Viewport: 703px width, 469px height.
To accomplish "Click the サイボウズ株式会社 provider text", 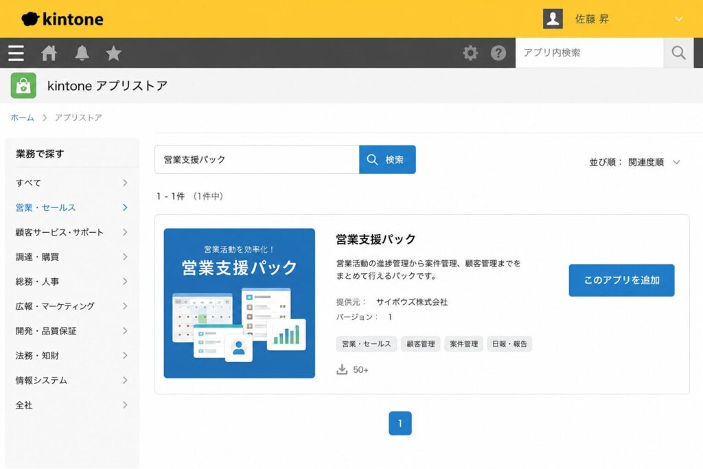I will [x=412, y=301].
